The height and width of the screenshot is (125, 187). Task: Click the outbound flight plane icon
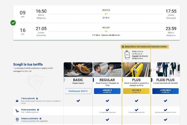106,14
